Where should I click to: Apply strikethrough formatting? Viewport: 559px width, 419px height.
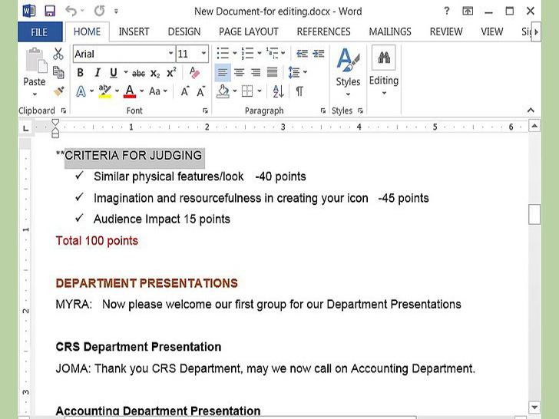138,73
